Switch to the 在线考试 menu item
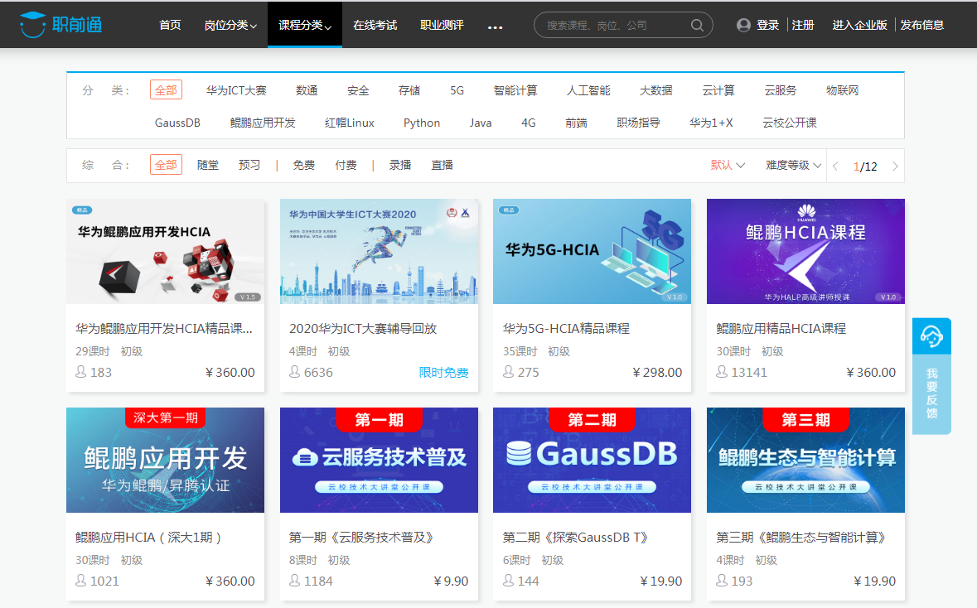The height and width of the screenshot is (608, 977). click(375, 25)
